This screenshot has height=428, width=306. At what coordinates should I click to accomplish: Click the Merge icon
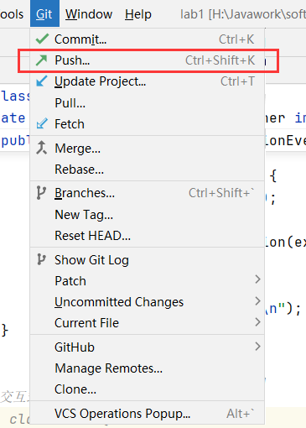click(42, 148)
